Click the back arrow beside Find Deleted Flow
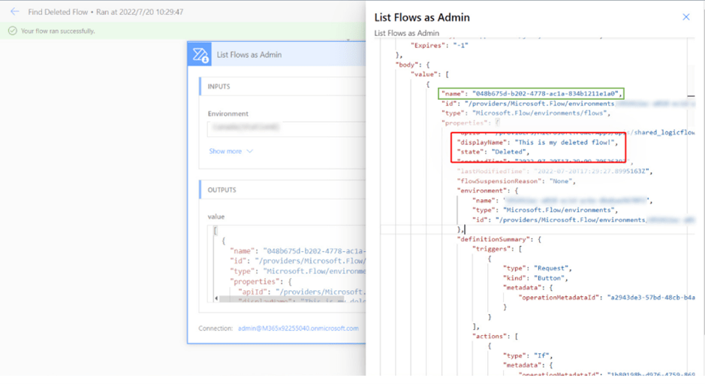The width and height of the screenshot is (705, 384). pyautogui.click(x=14, y=12)
